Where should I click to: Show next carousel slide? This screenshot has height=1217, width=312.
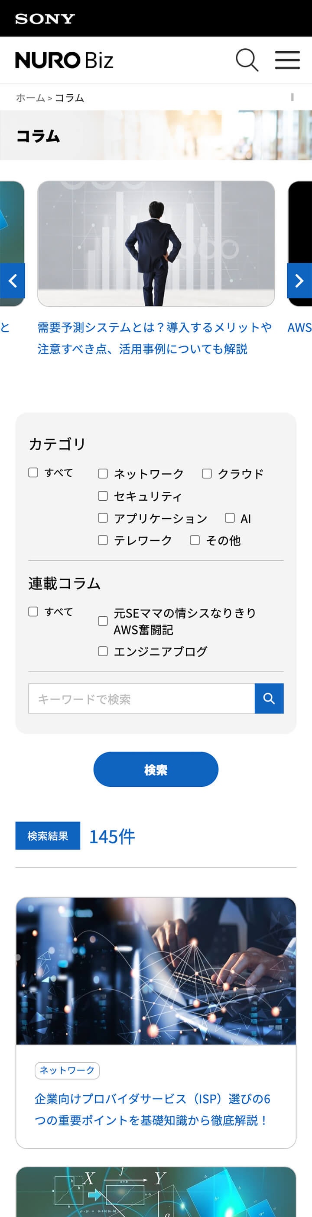coord(299,281)
